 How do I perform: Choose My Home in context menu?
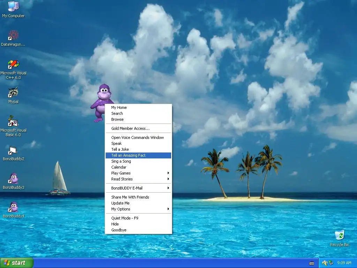coord(138,107)
